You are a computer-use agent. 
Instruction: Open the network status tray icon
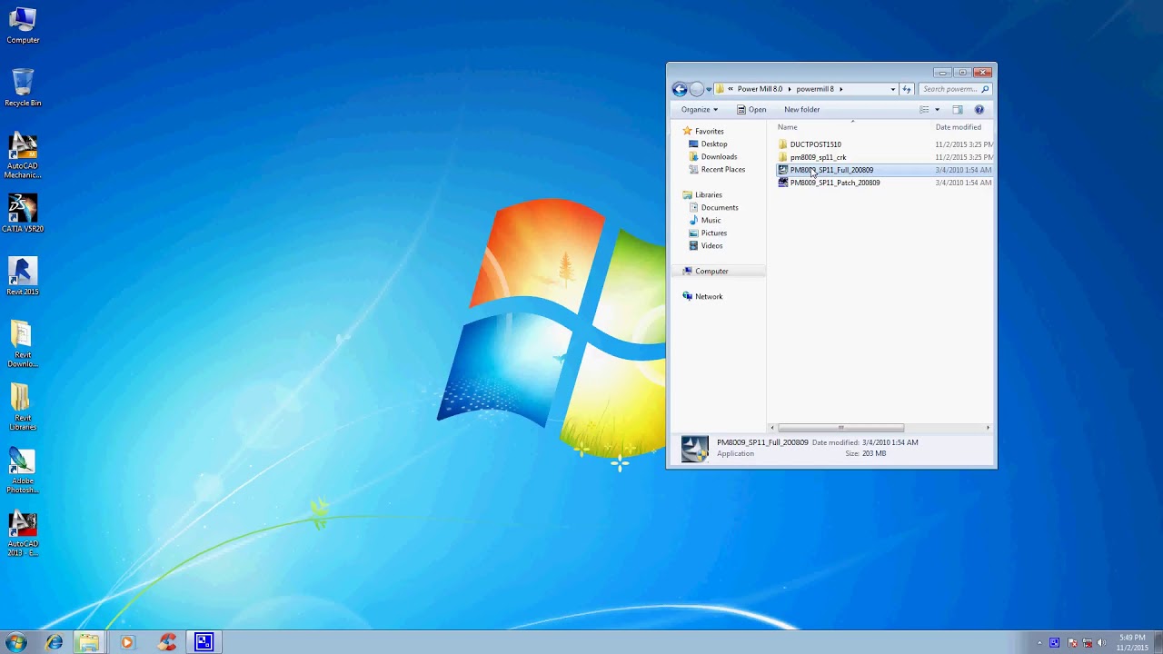tap(1087, 643)
